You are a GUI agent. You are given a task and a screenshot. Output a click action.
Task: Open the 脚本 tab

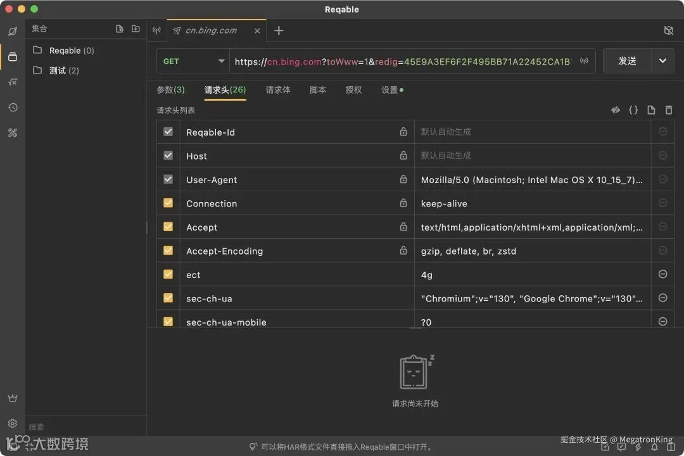tap(317, 90)
